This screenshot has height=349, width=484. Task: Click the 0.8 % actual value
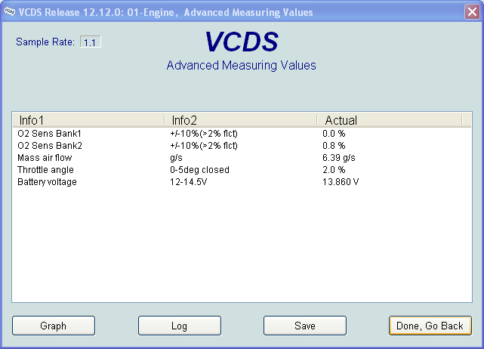click(334, 146)
